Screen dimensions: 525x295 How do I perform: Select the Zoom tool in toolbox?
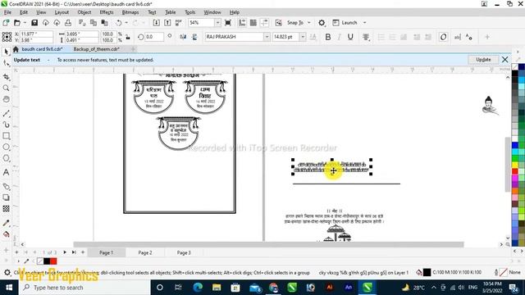tap(6, 88)
